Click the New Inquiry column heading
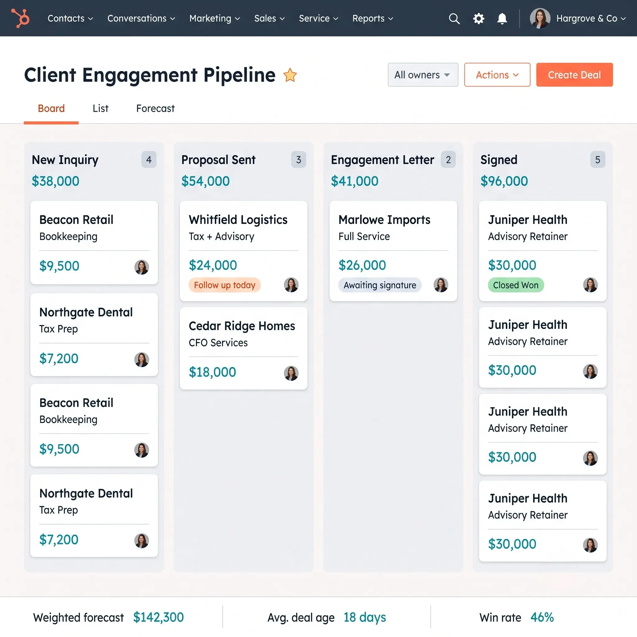 click(65, 160)
